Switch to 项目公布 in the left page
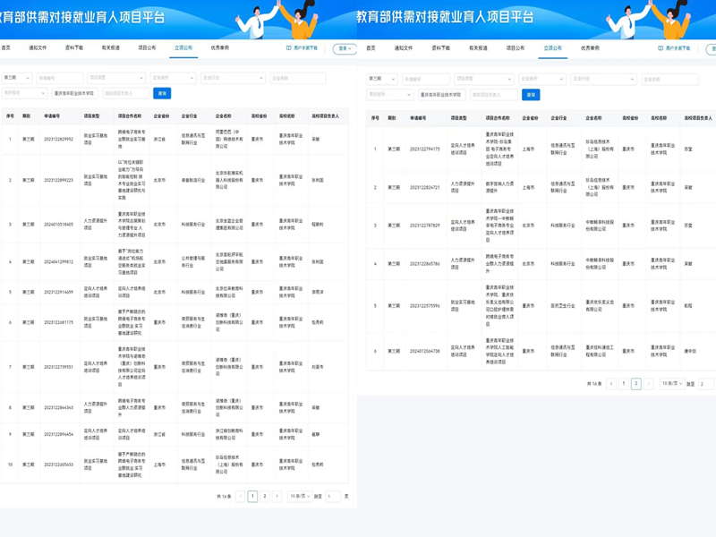The image size is (716, 537). (x=147, y=47)
